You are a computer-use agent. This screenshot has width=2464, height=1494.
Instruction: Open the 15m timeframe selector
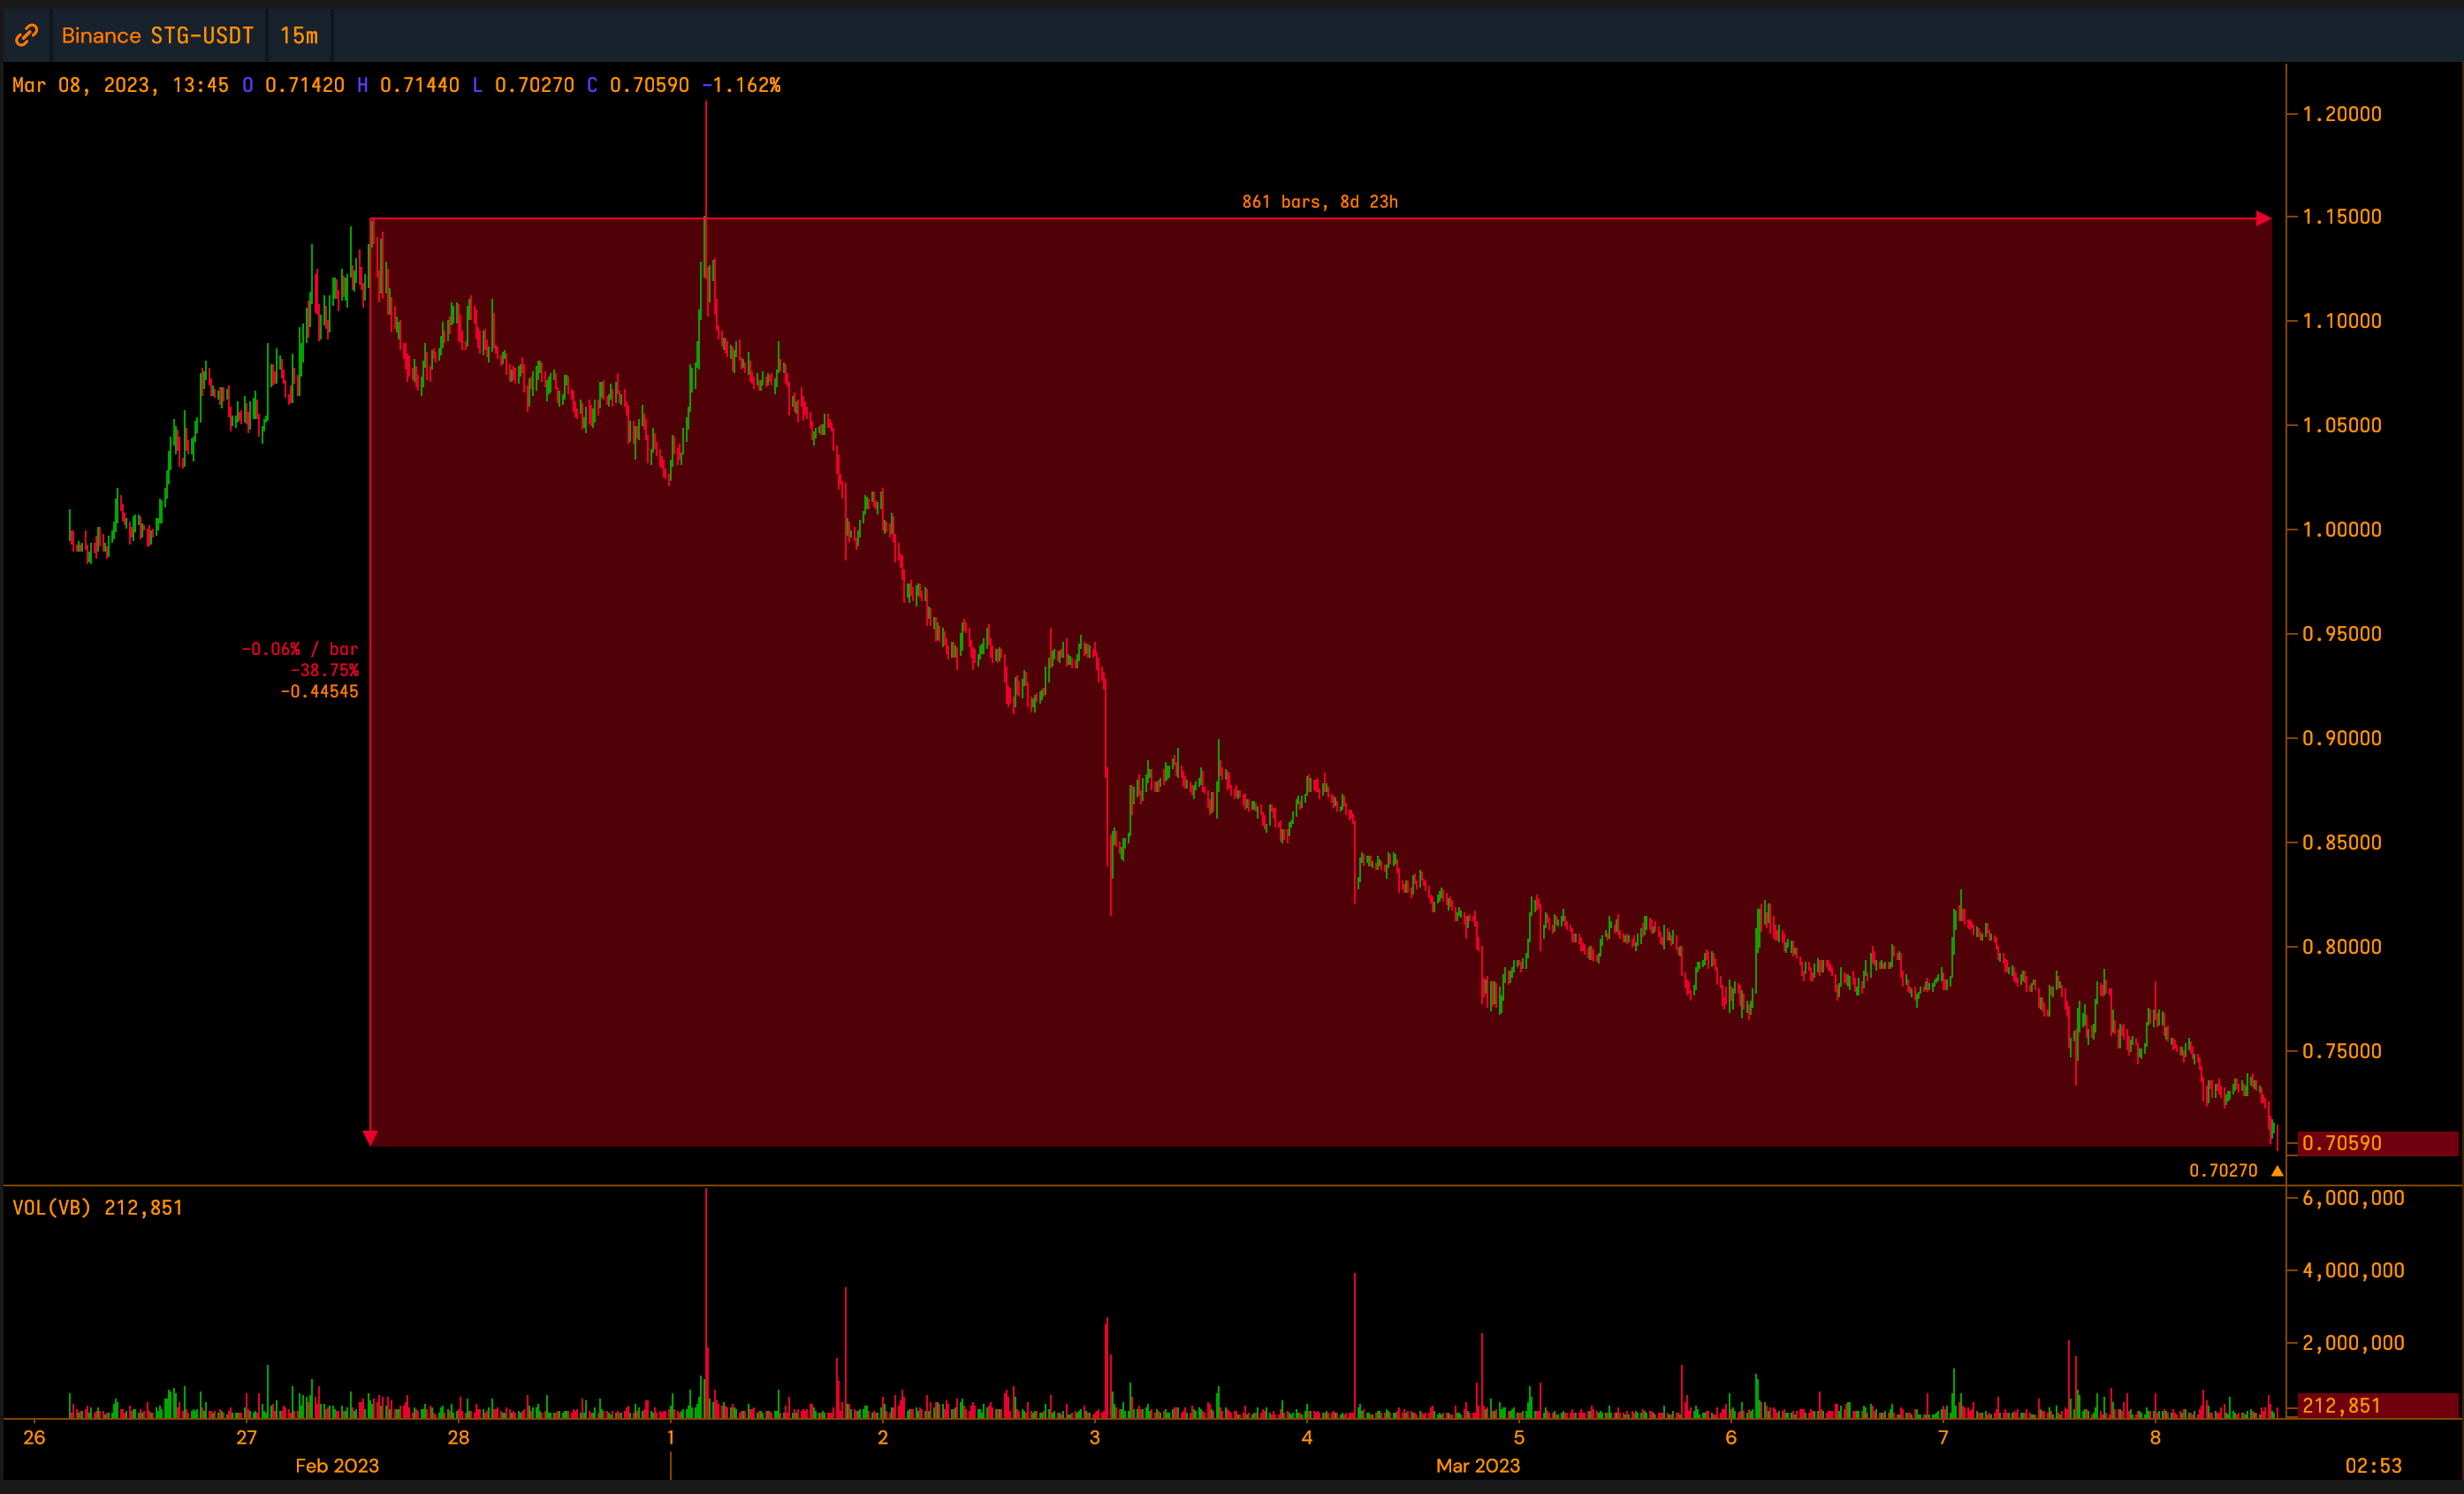click(x=299, y=36)
